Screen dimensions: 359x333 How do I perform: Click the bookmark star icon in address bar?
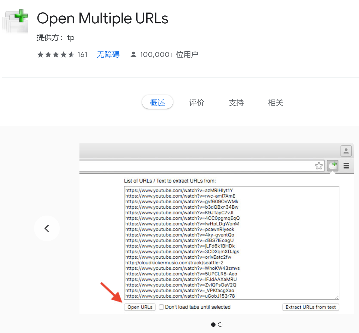coord(319,166)
